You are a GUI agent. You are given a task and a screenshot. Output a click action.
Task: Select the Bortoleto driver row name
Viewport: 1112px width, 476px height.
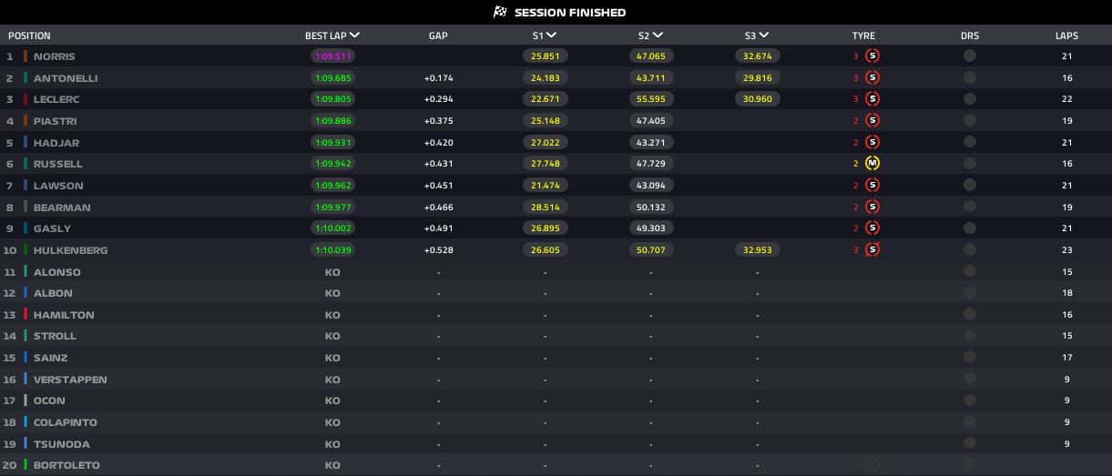[x=66, y=465]
